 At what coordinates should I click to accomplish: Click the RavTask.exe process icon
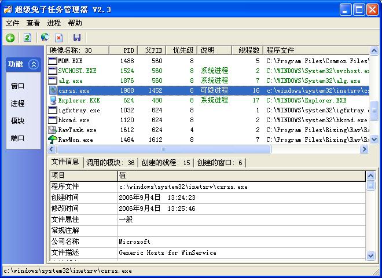pyautogui.click(x=53, y=130)
